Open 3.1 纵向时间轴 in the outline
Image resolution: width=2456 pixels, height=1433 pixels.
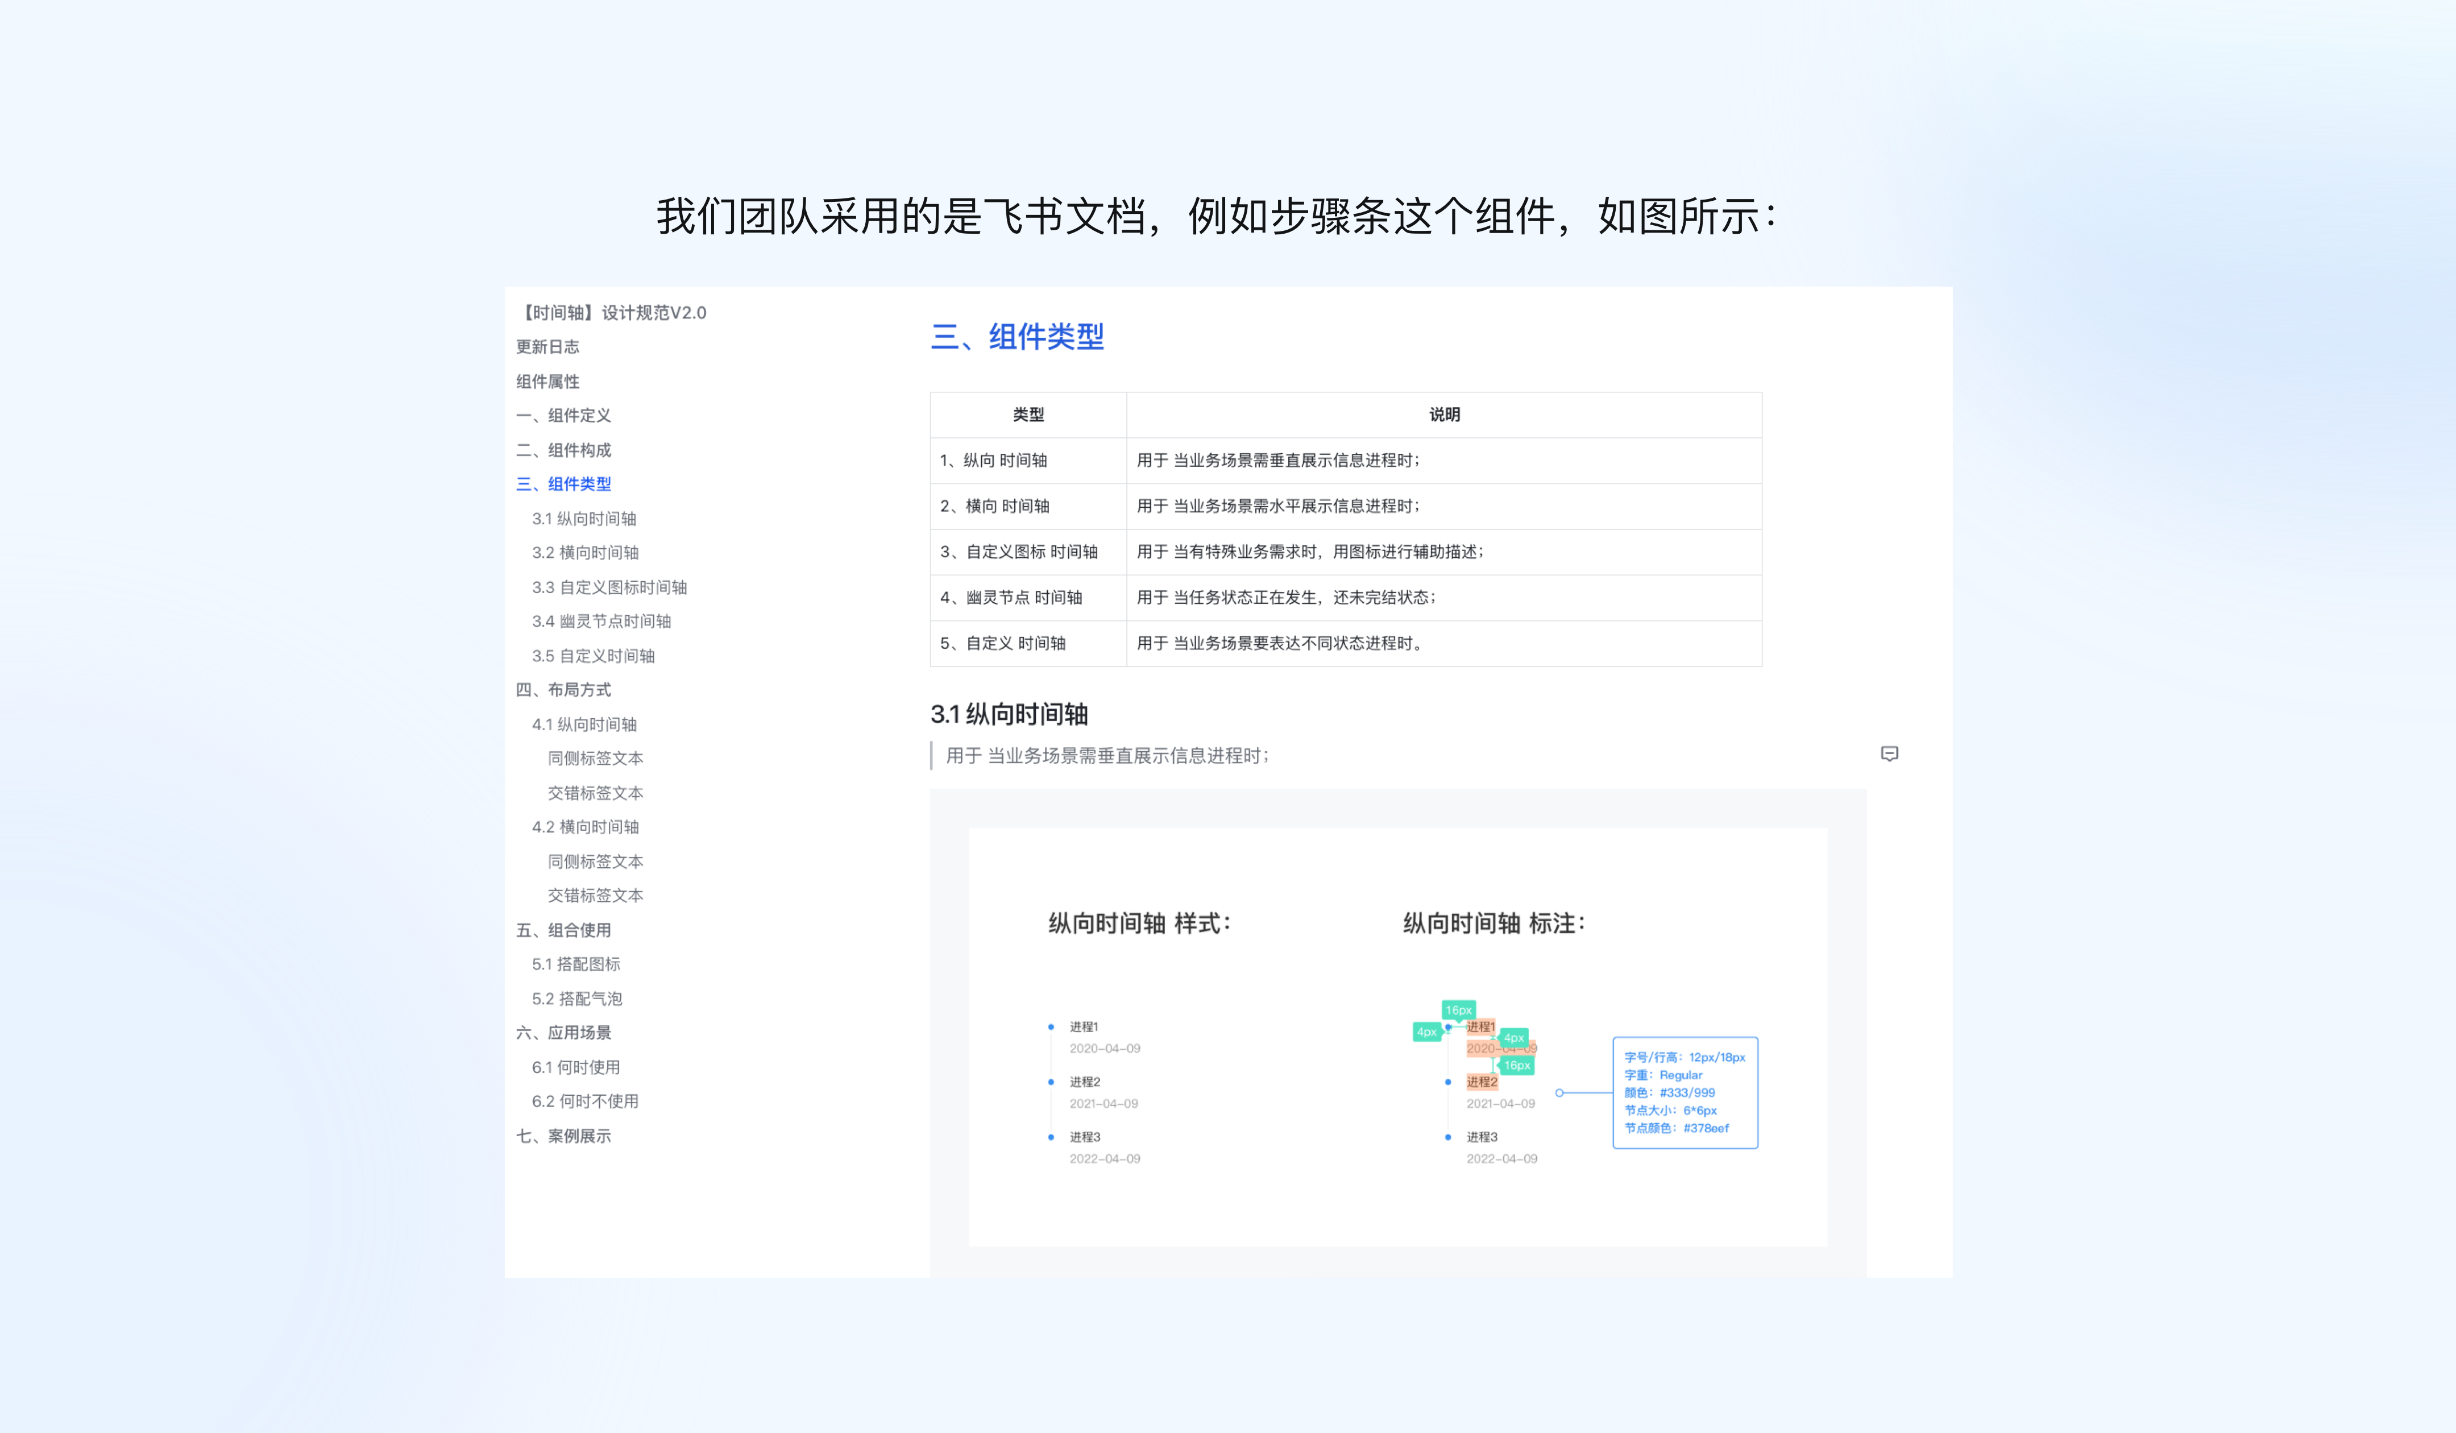click(x=584, y=519)
